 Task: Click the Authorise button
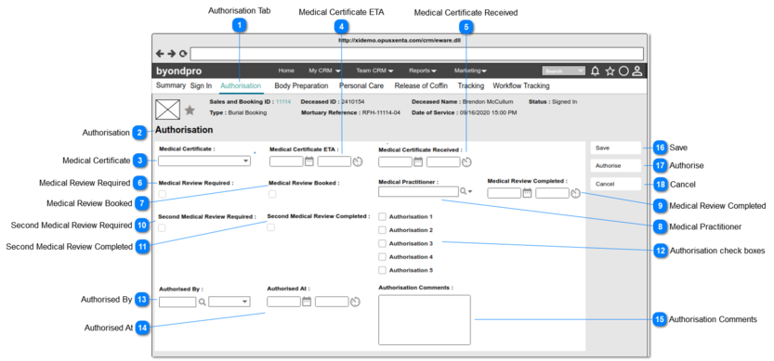pos(615,166)
